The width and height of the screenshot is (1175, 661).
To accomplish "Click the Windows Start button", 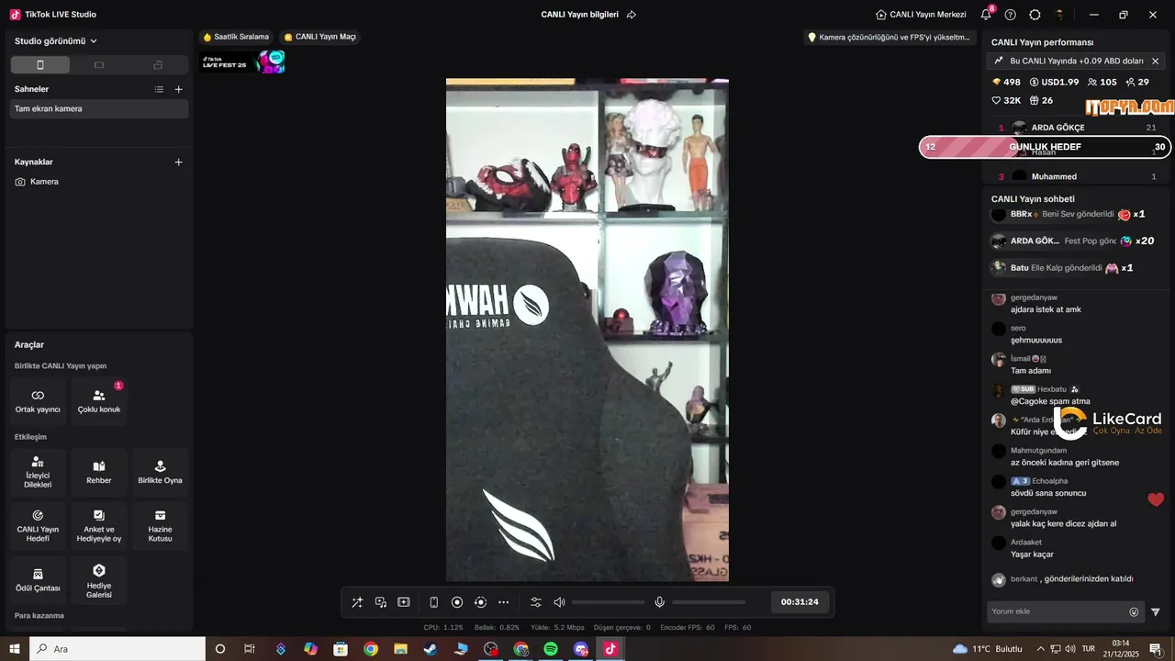I will (15, 649).
